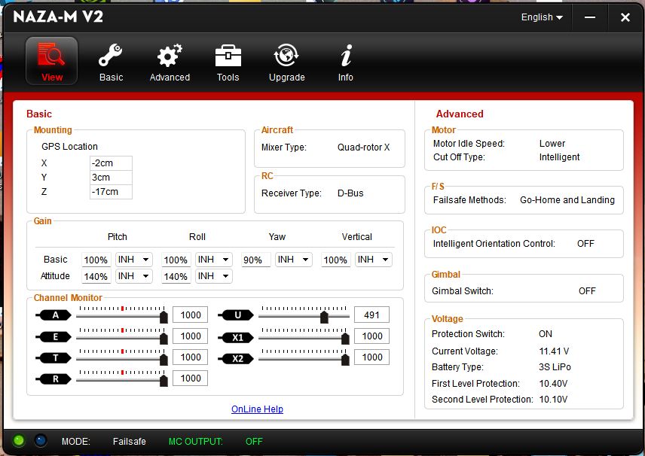The width and height of the screenshot is (645, 456).
Task: Click channel X1 value 1000 field
Action: click(371, 336)
